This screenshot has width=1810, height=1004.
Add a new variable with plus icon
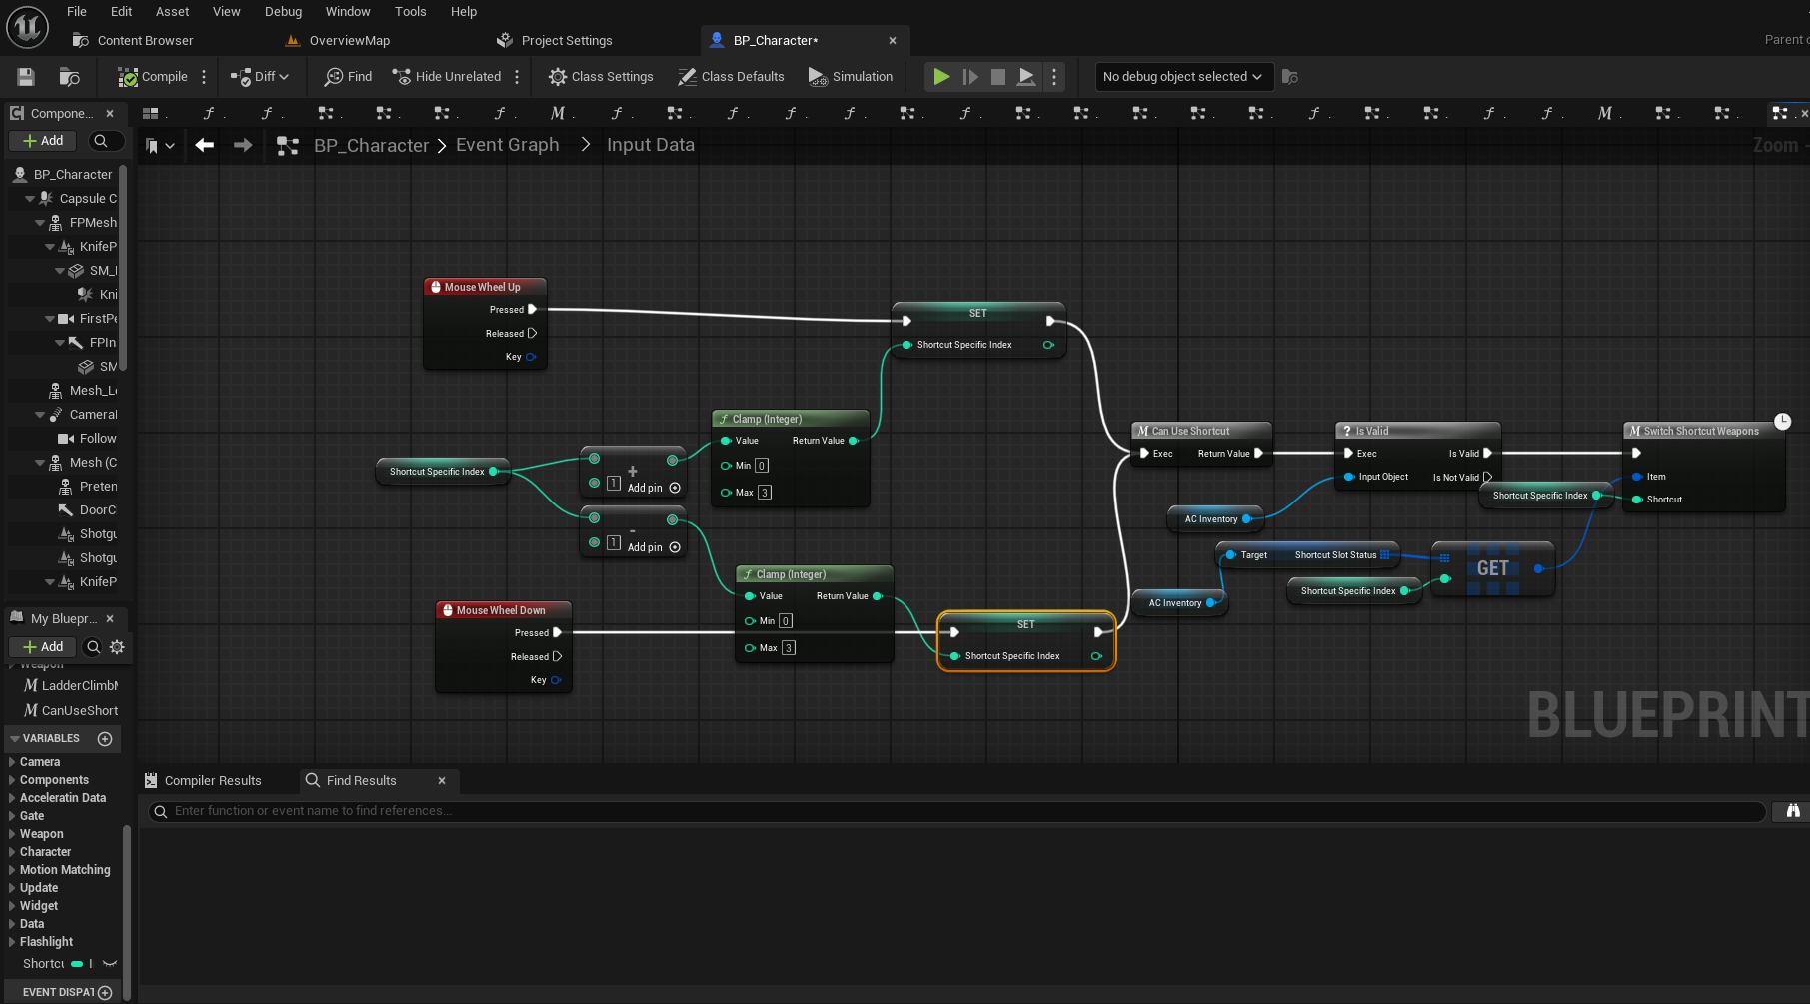(105, 739)
